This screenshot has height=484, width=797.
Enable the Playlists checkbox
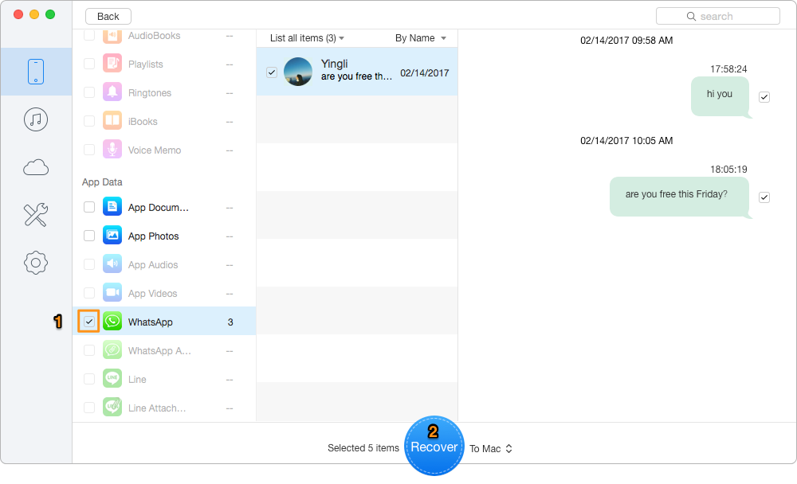click(88, 64)
